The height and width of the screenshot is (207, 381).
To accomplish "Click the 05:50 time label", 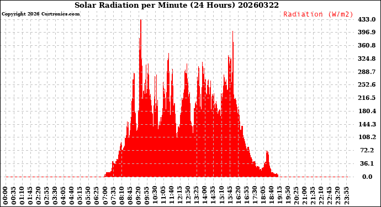I will tap(88, 196).
